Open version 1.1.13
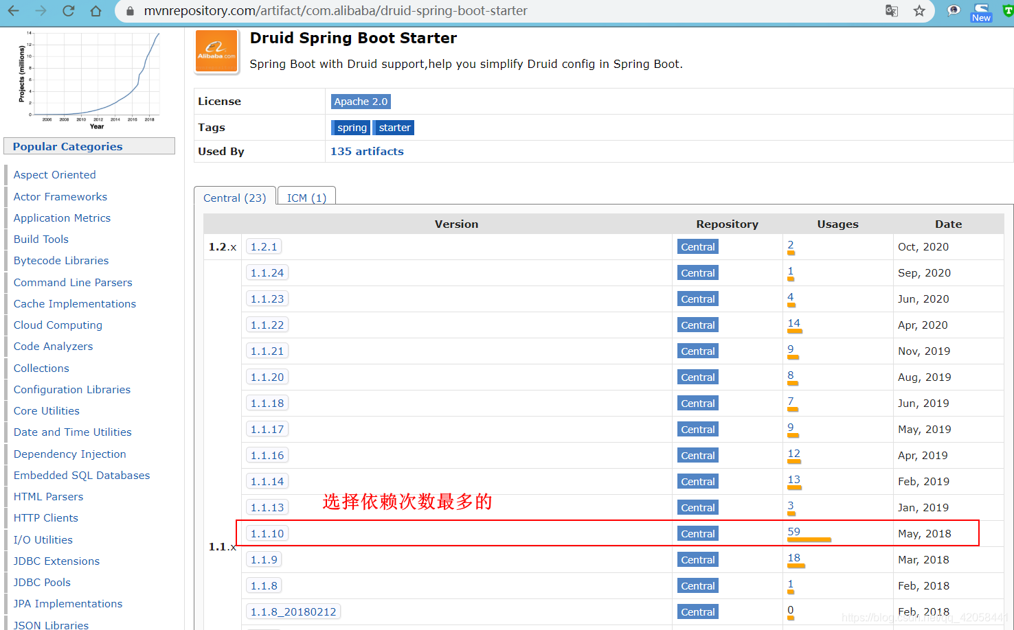The image size is (1014, 630). click(x=267, y=508)
